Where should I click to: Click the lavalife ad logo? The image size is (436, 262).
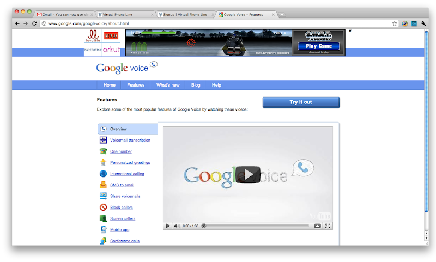point(93,36)
